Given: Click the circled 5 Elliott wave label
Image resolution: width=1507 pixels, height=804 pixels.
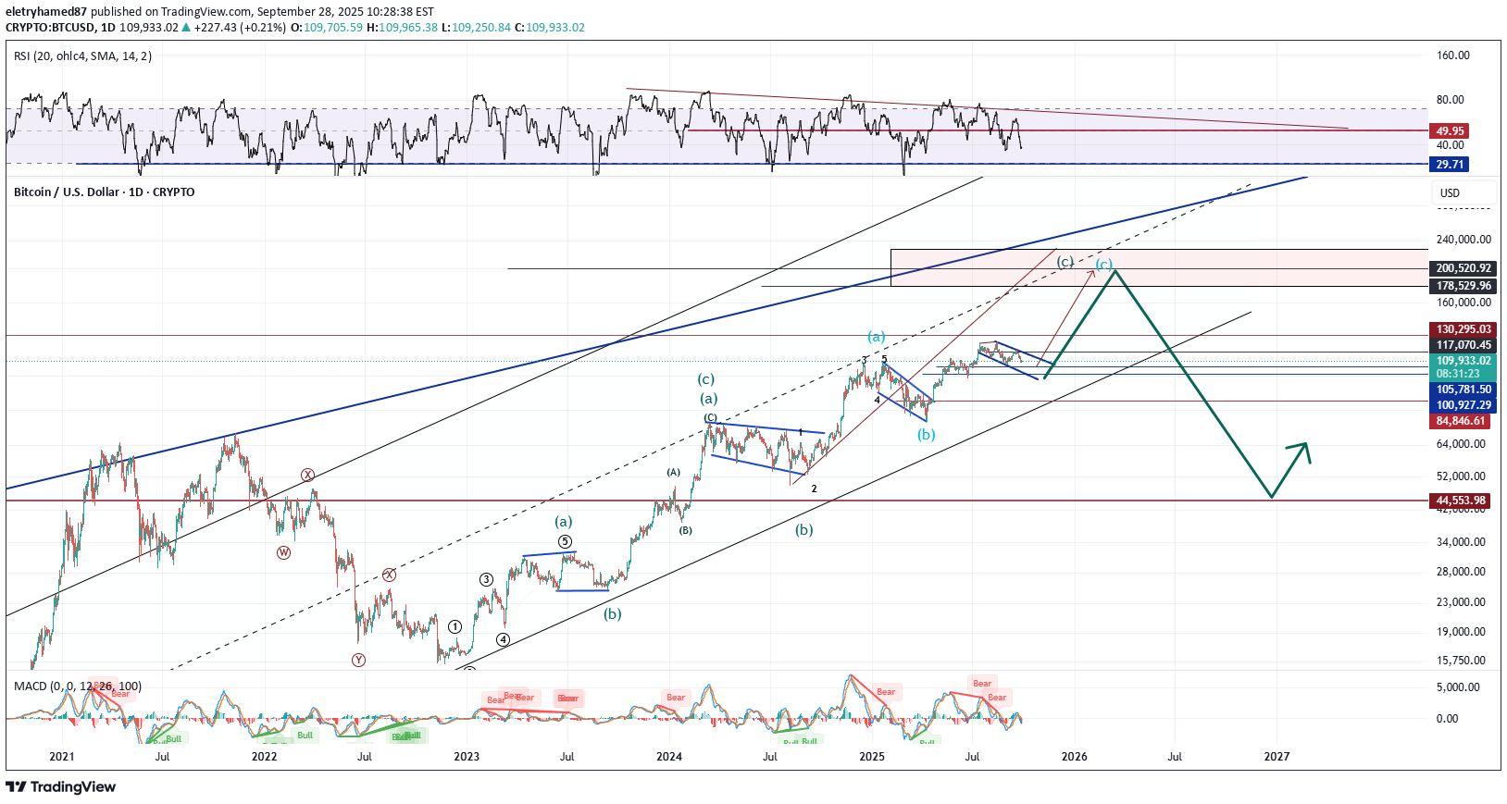Looking at the screenshot, I should click(x=565, y=542).
